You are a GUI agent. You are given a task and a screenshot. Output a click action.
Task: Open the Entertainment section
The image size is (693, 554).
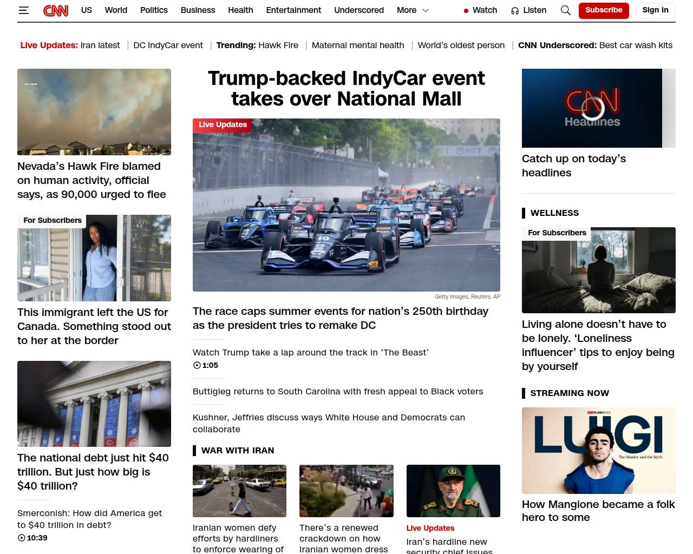[x=293, y=10]
